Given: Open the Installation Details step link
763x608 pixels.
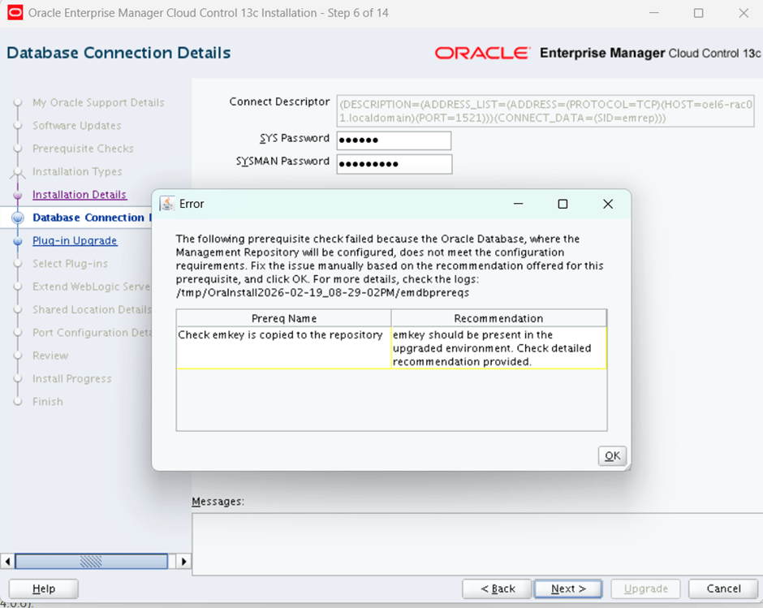Looking at the screenshot, I should point(80,195).
